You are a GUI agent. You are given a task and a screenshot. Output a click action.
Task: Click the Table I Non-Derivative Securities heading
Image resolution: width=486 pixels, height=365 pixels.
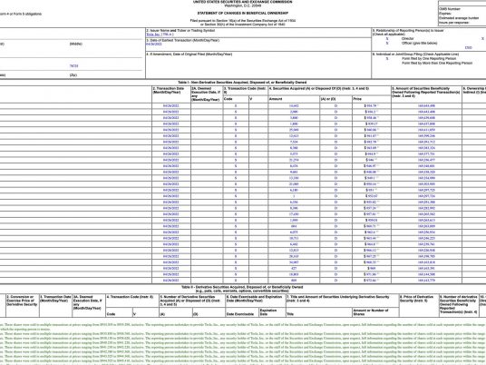[x=242, y=83]
